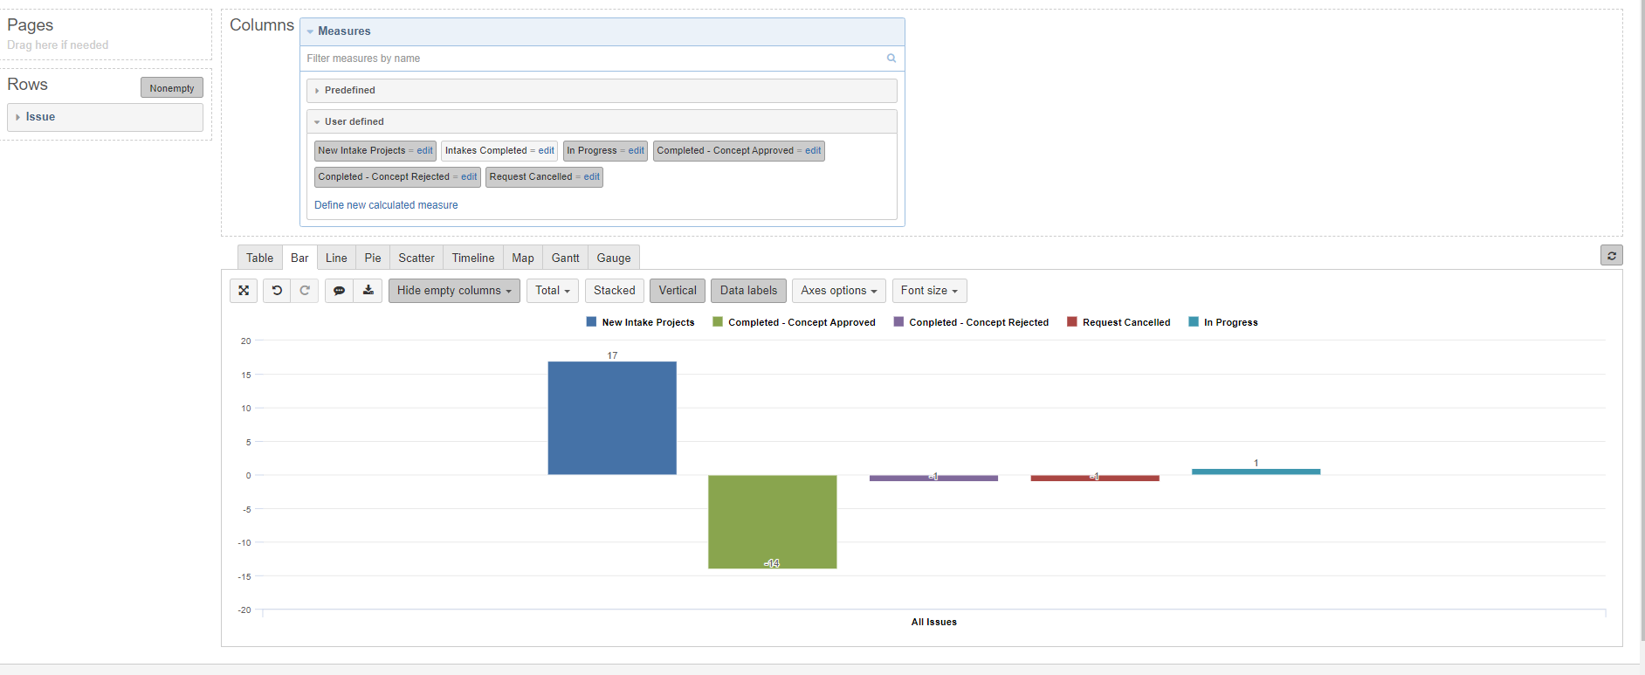The width and height of the screenshot is (1645, 675).
Task: Edit the In Progress measure
Action: [x=637, y=151]
